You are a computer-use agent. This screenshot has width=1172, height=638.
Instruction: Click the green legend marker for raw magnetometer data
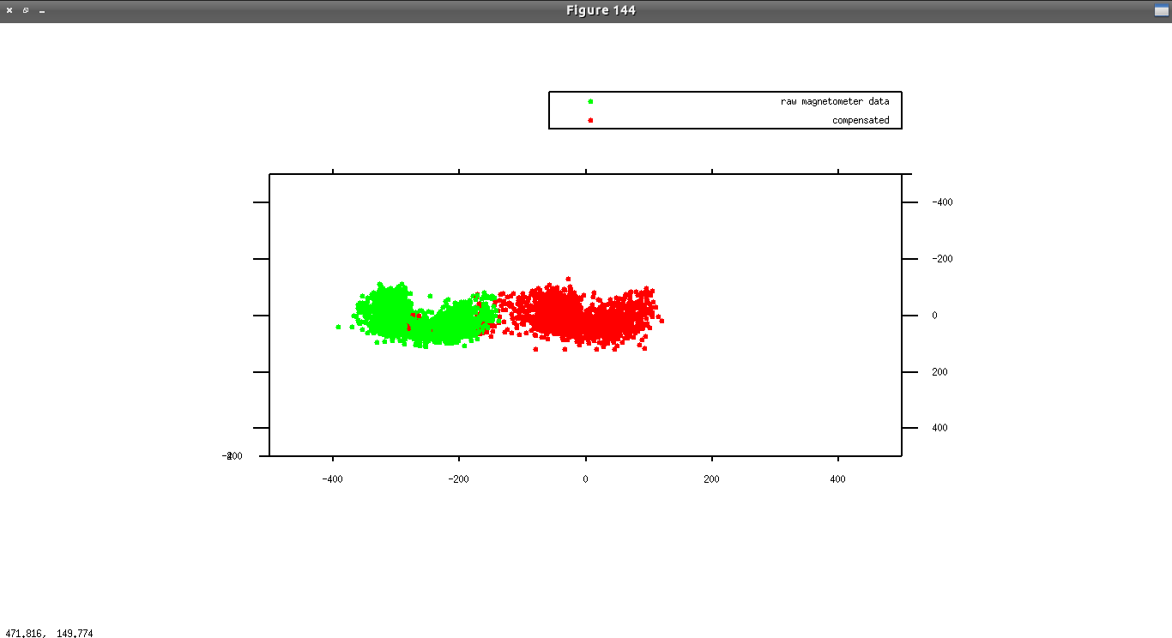click(590, 101)
